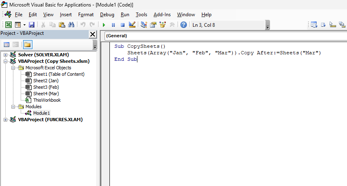Click the Undo arrow icon

point(83,25)
